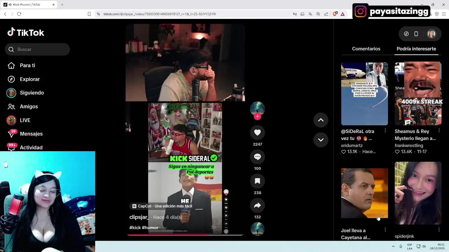Follow the author with the red plus

257,117
